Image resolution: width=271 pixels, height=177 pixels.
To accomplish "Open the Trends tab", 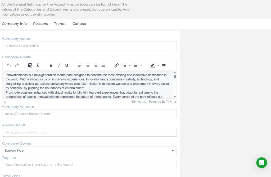I will click(x=60, y=24).
